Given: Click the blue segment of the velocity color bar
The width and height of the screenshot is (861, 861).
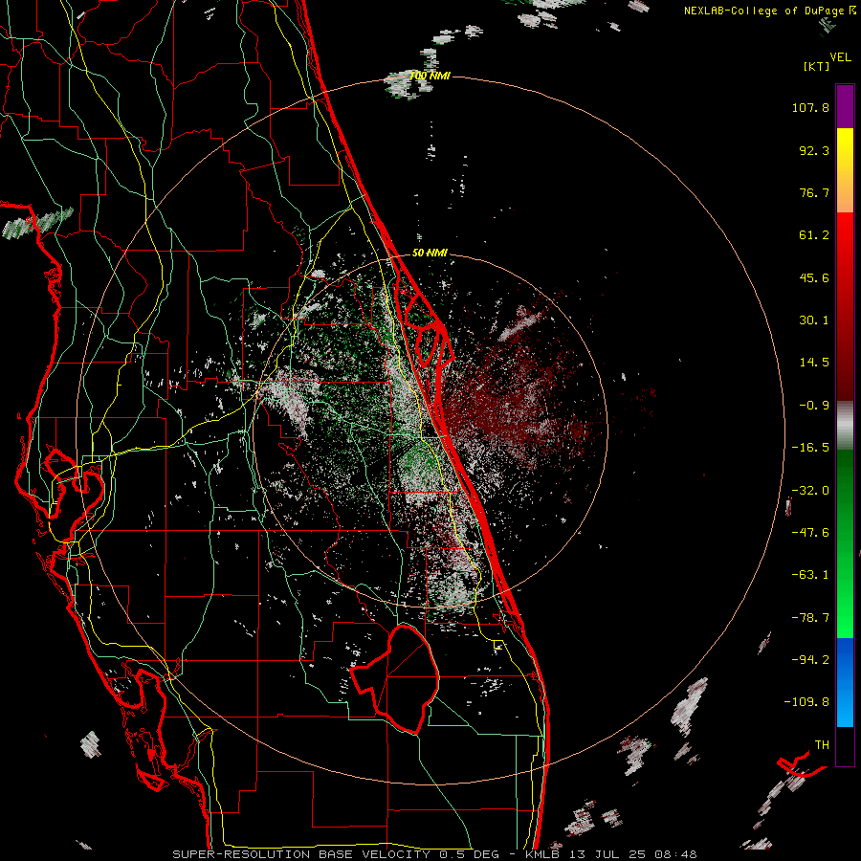Looking at the screenshot, I should point(845,682).
